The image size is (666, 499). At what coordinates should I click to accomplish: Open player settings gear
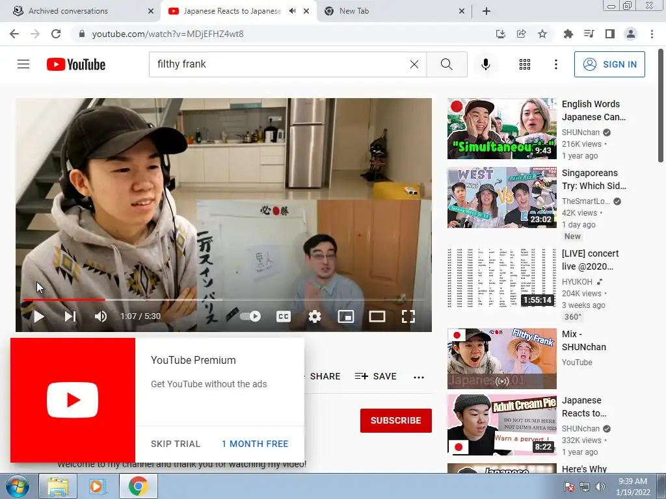pos(314,316)
